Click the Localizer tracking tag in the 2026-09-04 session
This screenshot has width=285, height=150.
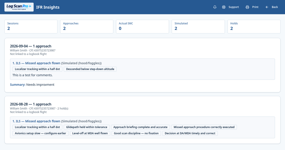tap(38, 69)
